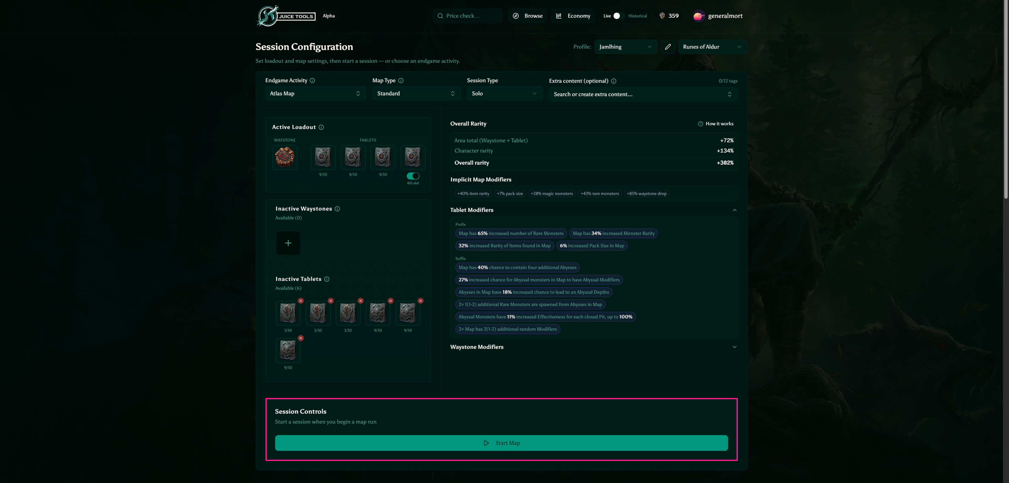Click the Overall rarity +302% row
This screenshot has height=483, width=1009.
pos(594,163)
